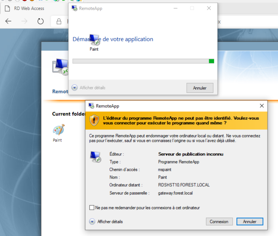
Task: Minimize the RemoteApp startup progress dialog
Action: [175, 8]
